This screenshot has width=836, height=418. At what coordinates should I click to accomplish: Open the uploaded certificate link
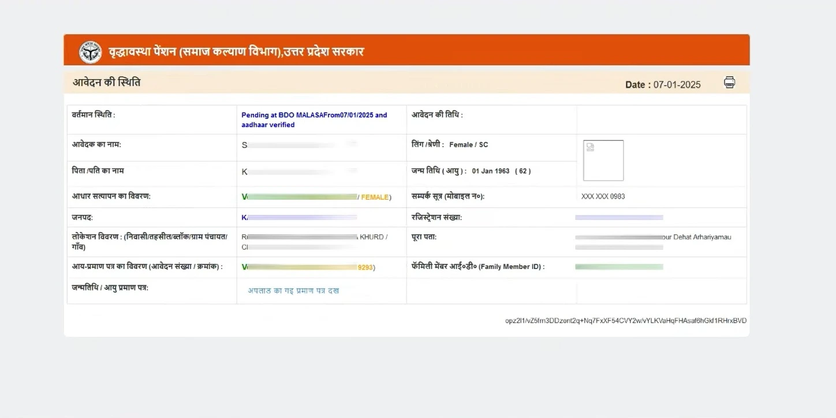pos(293,290)
